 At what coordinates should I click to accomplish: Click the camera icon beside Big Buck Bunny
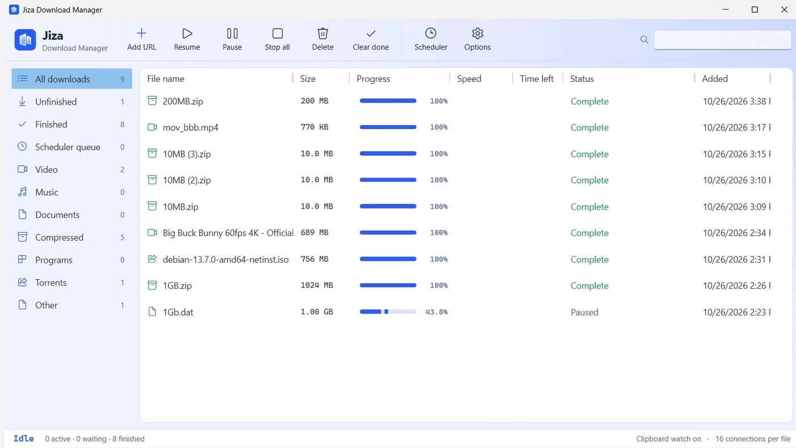(152, 233)
